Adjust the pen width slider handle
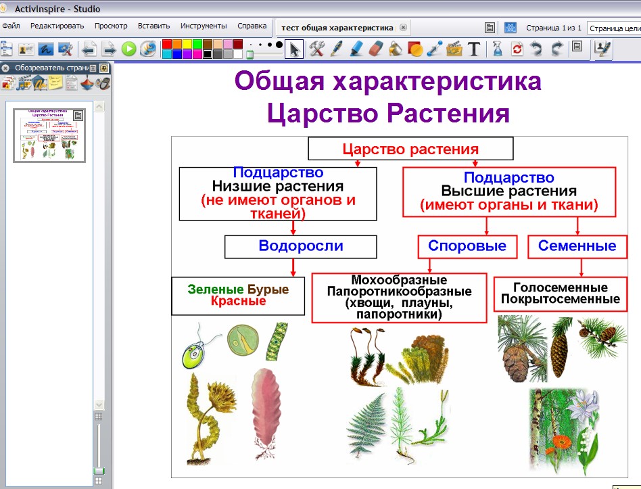 pos(250,55)
